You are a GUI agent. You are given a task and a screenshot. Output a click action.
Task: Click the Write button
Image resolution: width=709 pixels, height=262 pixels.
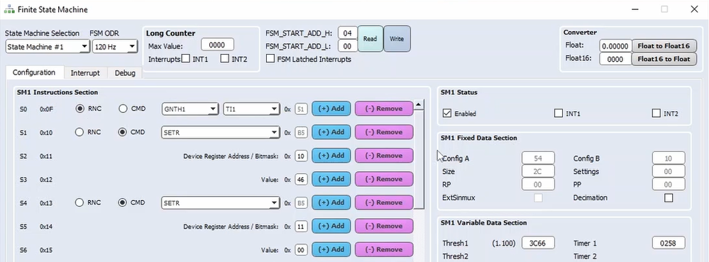point(397,39)
